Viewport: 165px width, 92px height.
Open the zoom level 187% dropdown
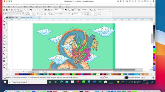pos(63,10)
